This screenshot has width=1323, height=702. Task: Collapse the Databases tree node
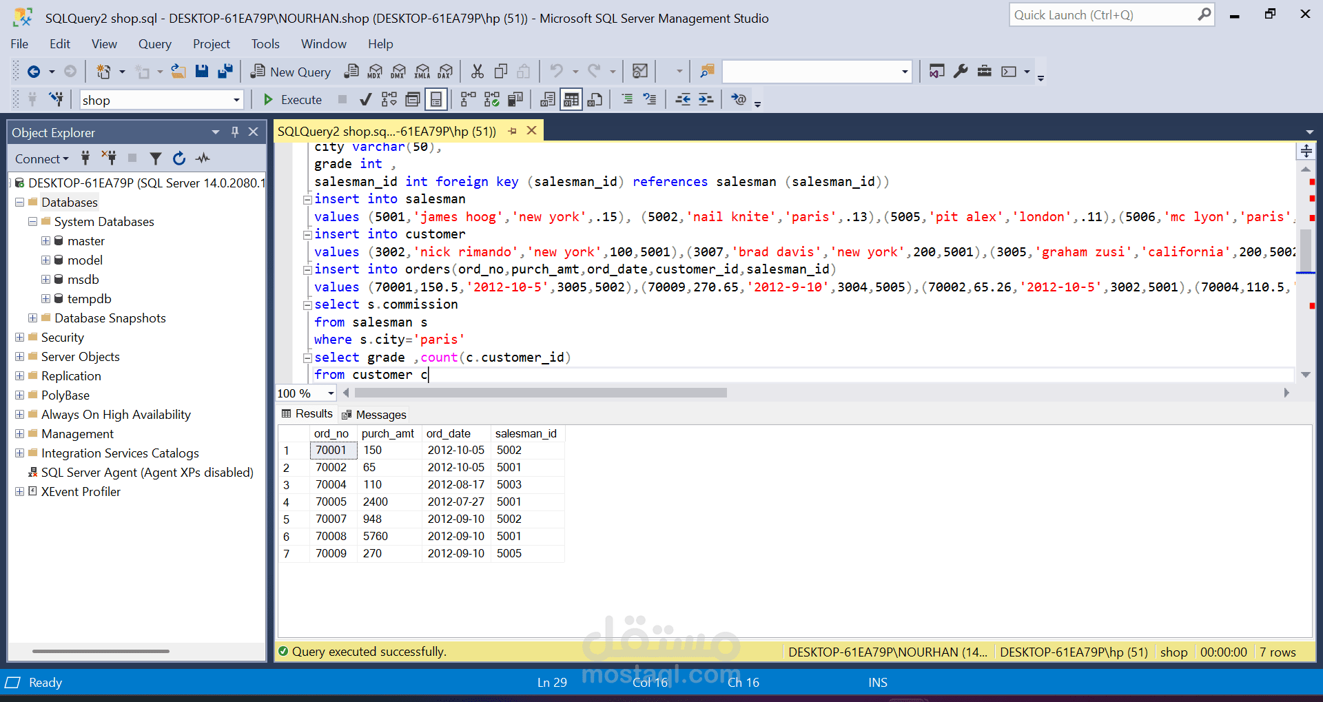pyautogui.click(x=20, y=203)
